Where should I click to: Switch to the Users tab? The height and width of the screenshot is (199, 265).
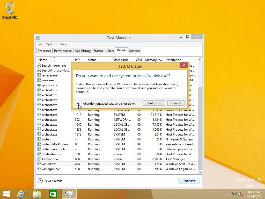point(110,51)
